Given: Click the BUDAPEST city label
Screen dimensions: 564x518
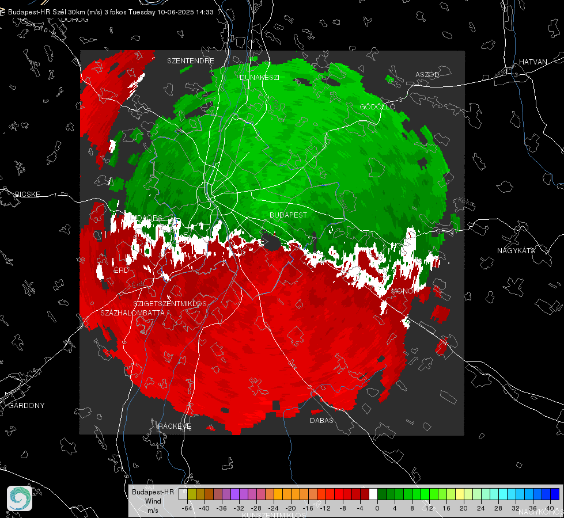Looking at the screenshot, I should pos(289,215).
